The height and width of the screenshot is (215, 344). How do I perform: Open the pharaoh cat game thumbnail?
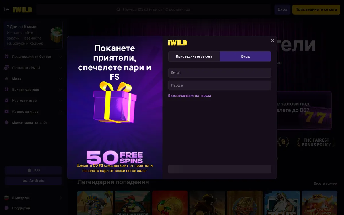click(x=95, y=203)
